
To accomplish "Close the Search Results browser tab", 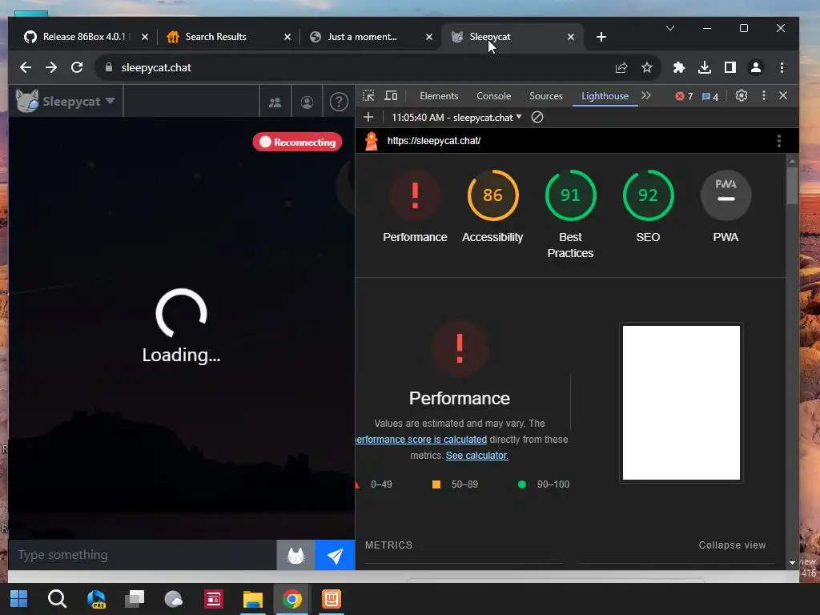I will pos(287,37).
